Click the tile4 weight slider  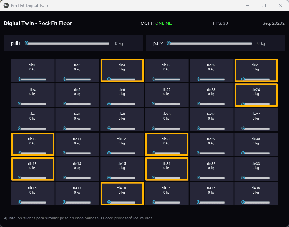32,104
